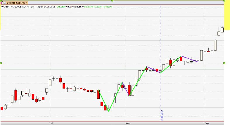This screenshot has height=125, width=230.
Task: Select the CREDIT AGRICOLE chart tab
Action: (15, 3)
